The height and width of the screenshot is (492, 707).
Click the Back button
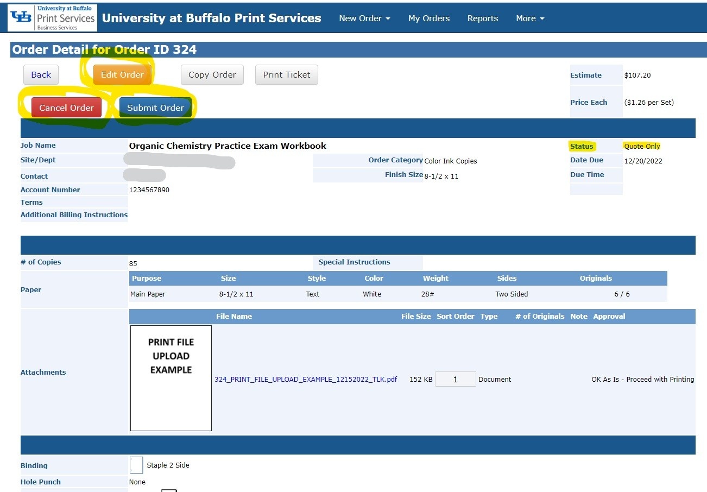pos(40,74)
